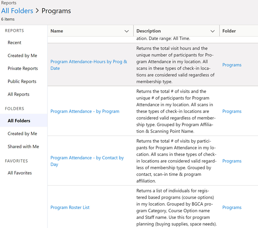Viewport: 258px width, 228px height.
Task: Open the Program Roster List report
Action: point(70,207)
